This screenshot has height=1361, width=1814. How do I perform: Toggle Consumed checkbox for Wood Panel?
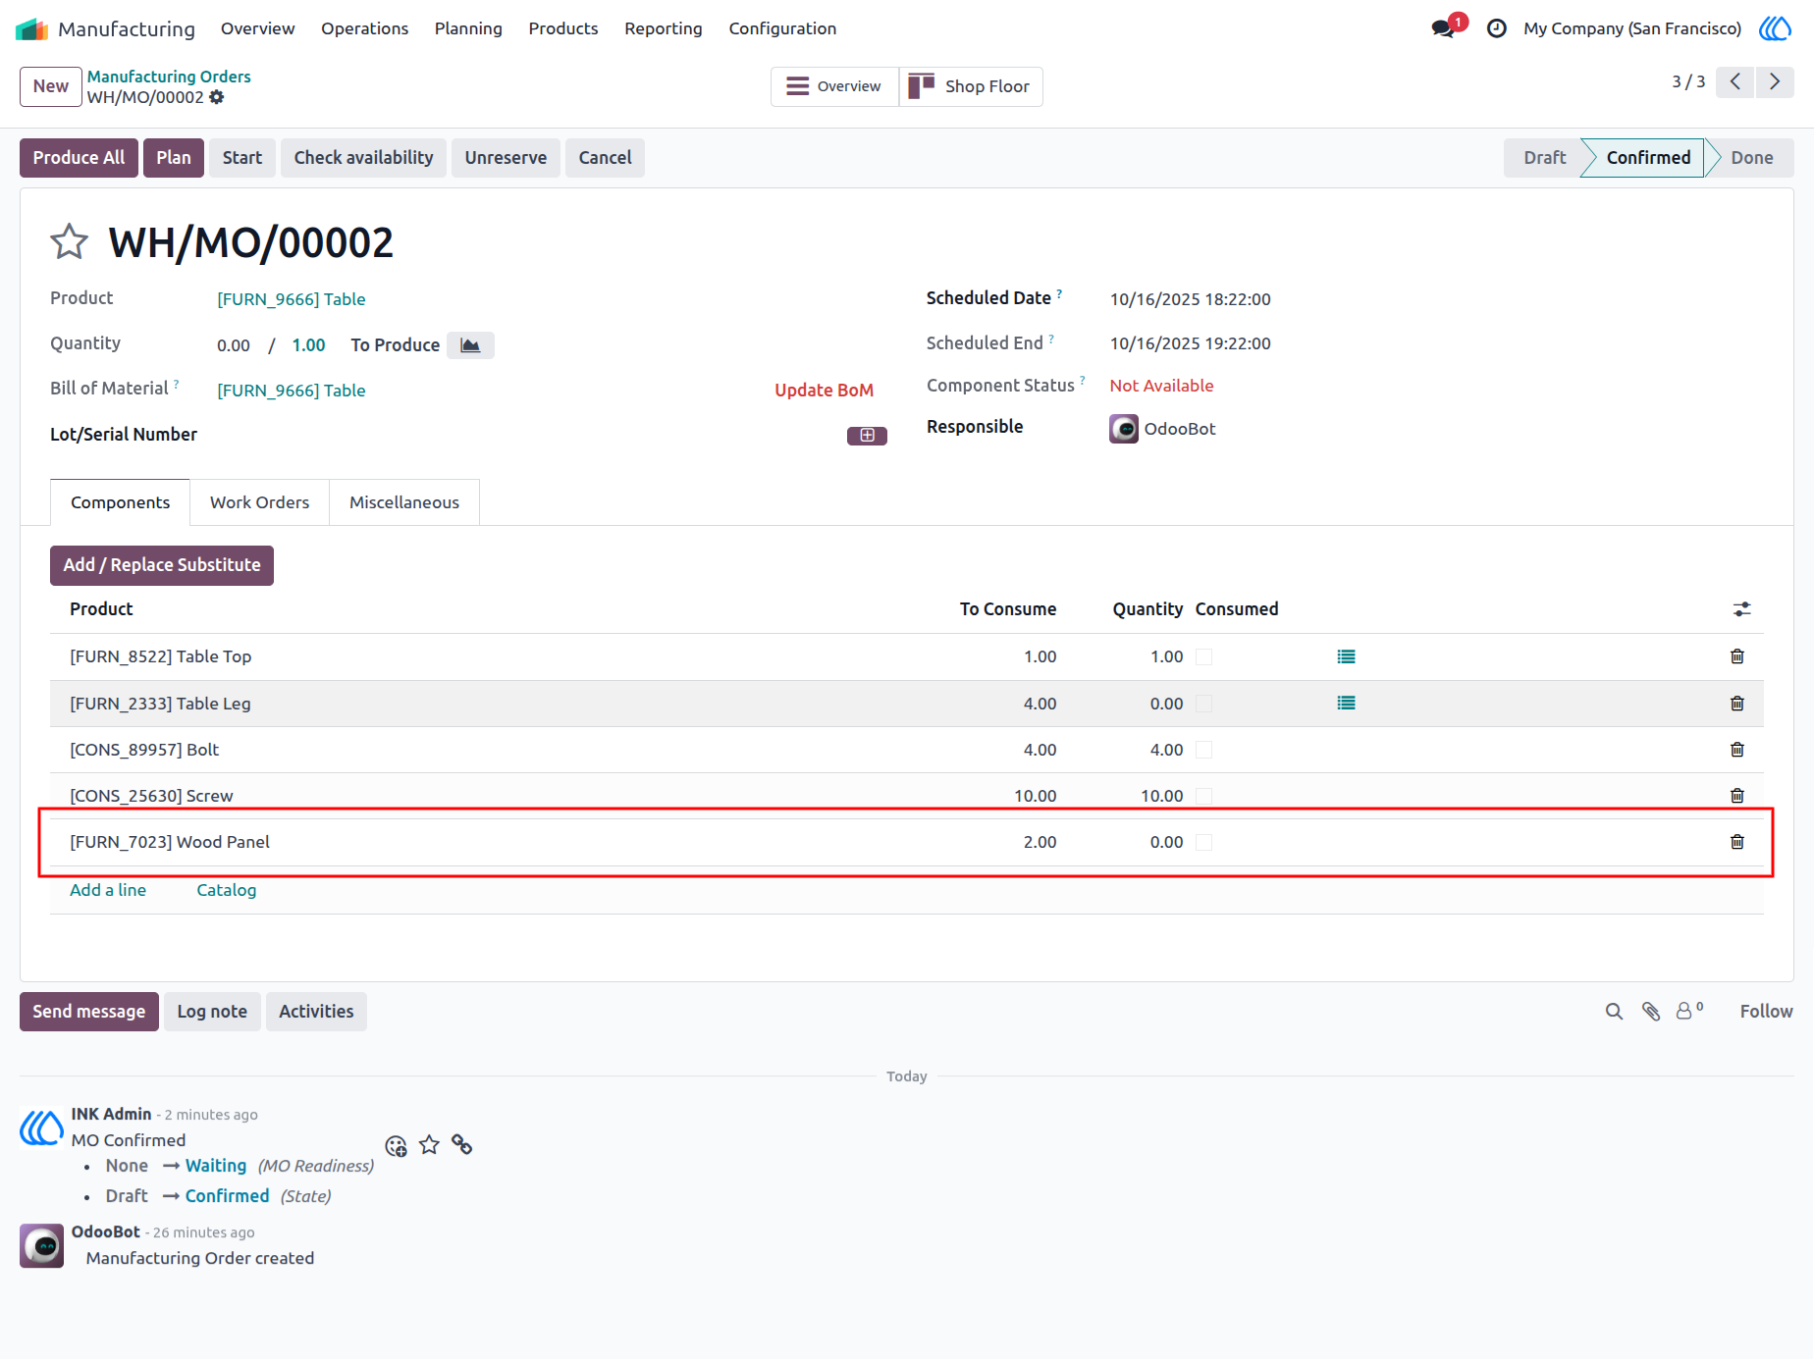point(1203,842)
